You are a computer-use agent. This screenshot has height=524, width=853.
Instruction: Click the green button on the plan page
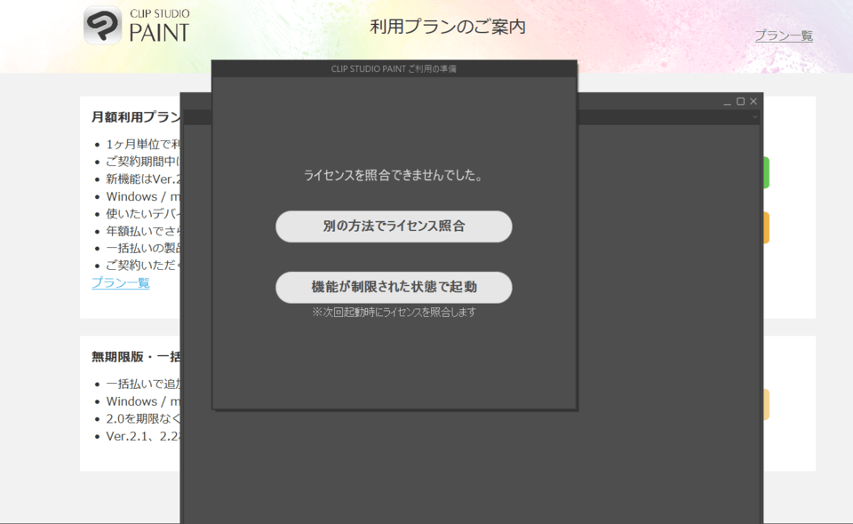(766, 172)
